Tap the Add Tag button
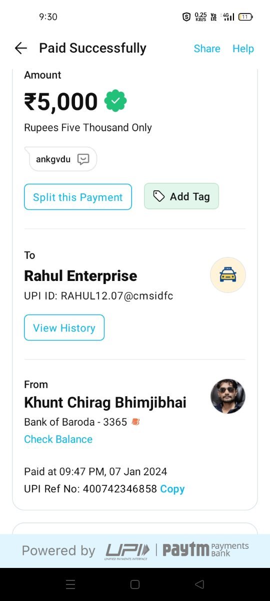 pos(181,196)
